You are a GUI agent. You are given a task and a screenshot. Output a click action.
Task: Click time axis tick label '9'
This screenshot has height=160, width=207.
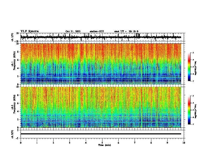coord(167,143)
